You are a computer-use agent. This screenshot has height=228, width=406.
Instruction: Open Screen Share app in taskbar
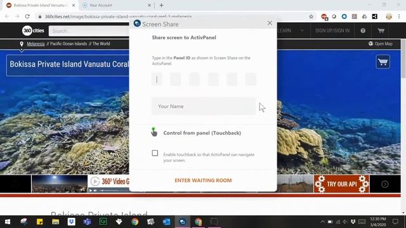[183, 222]
